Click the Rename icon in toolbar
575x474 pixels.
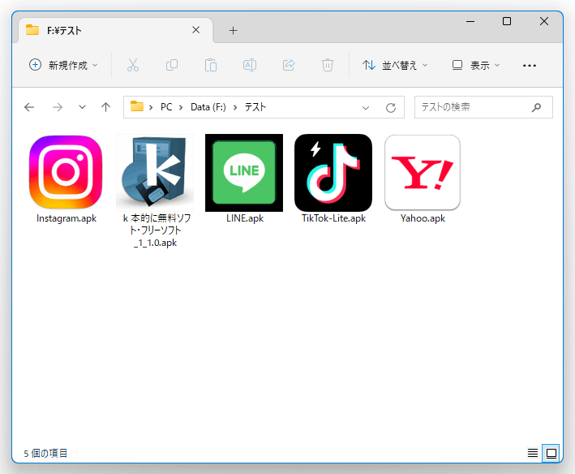tap(250, 65)
